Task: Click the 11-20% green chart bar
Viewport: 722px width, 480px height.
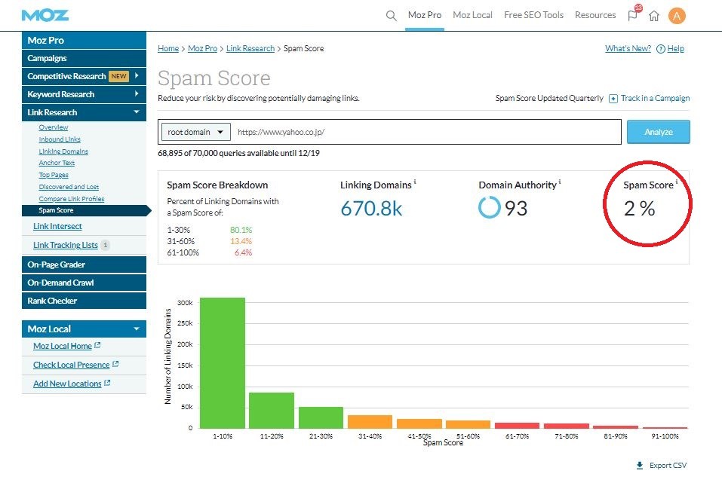Action: (271, 411)
